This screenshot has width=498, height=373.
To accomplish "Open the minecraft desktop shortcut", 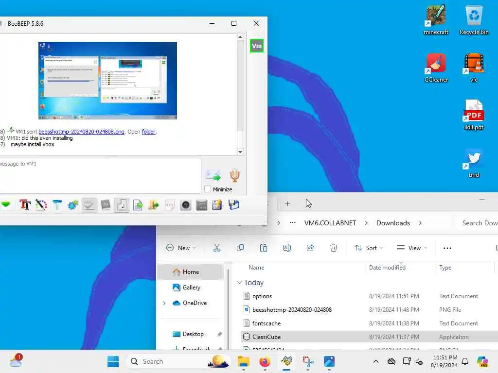I will click(x=436, y=19).
